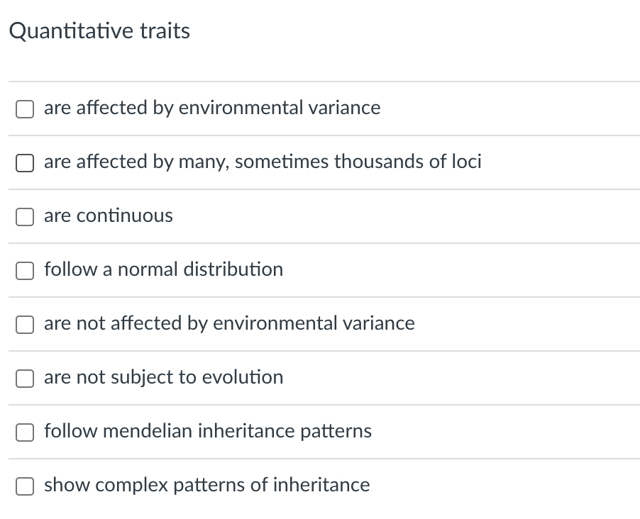This screenshot has height=519, width=640.
Task: Click the row containing 'show complex patterns of inheritance'
Action: coord(319,485)
